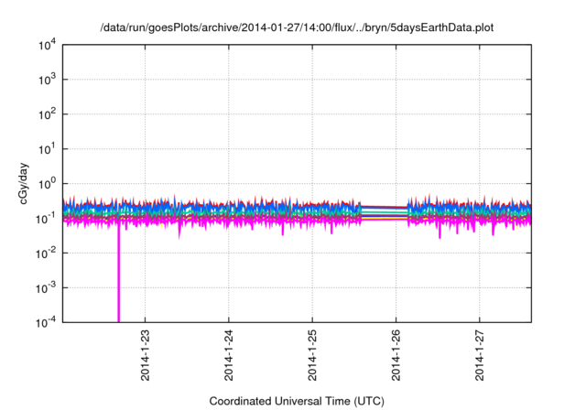586x410 pixels.
Task: Click the 10^-1 y-axis tick label
Action: [46, 219]
